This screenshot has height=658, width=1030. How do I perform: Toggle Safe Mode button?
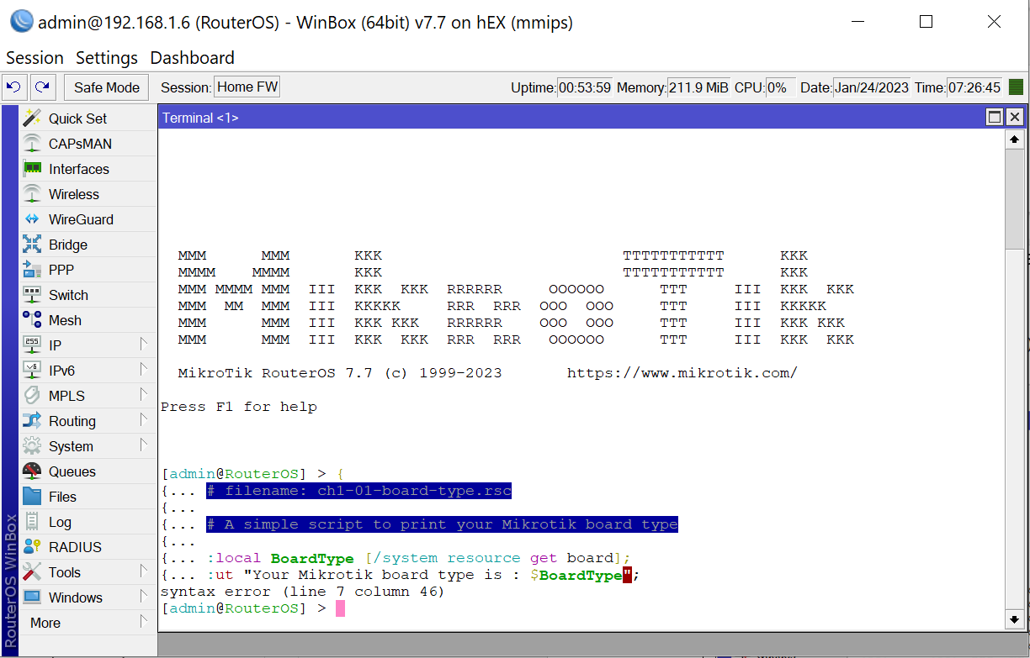[x=107, y=87]
